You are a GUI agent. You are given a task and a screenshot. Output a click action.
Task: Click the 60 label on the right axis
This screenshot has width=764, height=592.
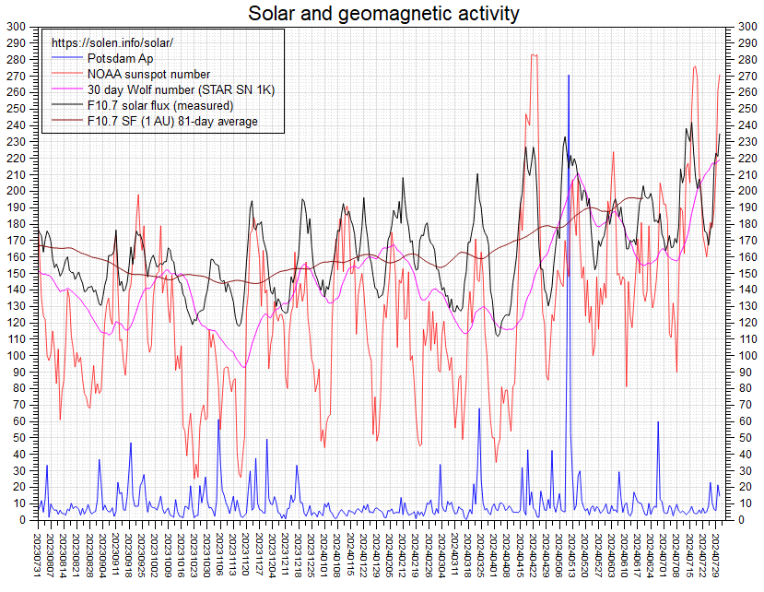pos(745,421)
